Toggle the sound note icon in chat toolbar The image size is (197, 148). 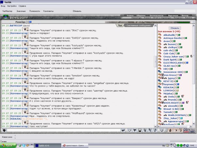pyautogui.click(x=155, y=130)
